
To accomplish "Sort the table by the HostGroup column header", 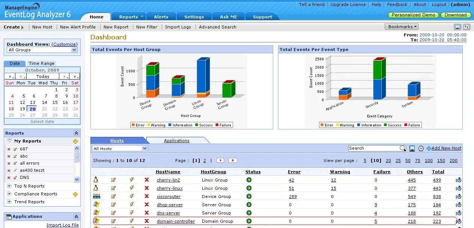I will 213,172.
